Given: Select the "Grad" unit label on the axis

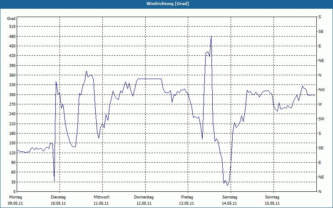Looking at the screenshot, I should point(11,18).
